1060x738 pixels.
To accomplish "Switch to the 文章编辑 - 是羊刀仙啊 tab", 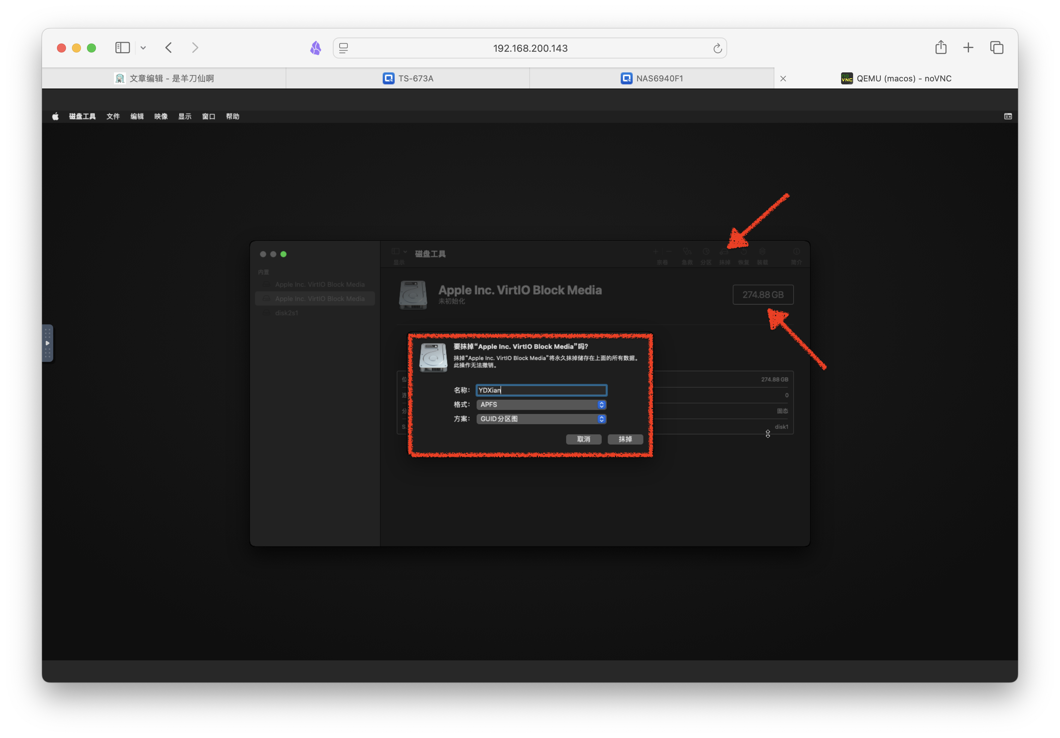I will pyautogui.click(x=164, y=78).
